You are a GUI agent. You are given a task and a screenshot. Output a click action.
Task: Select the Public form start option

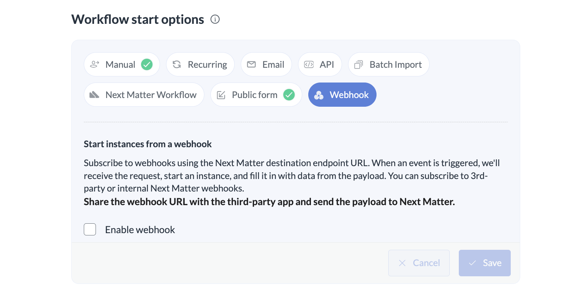click(x=256, y=95)
